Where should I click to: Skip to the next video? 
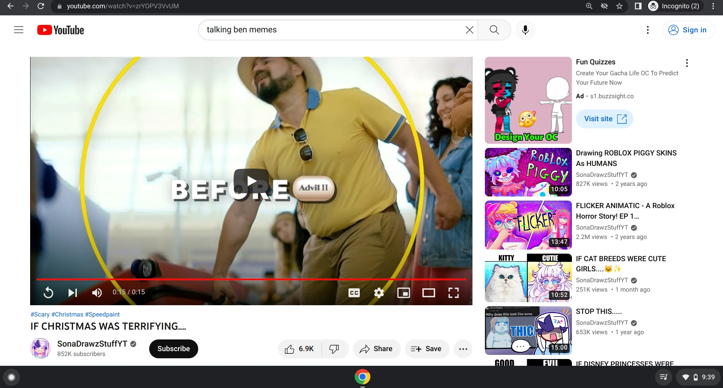coord(72,292)
